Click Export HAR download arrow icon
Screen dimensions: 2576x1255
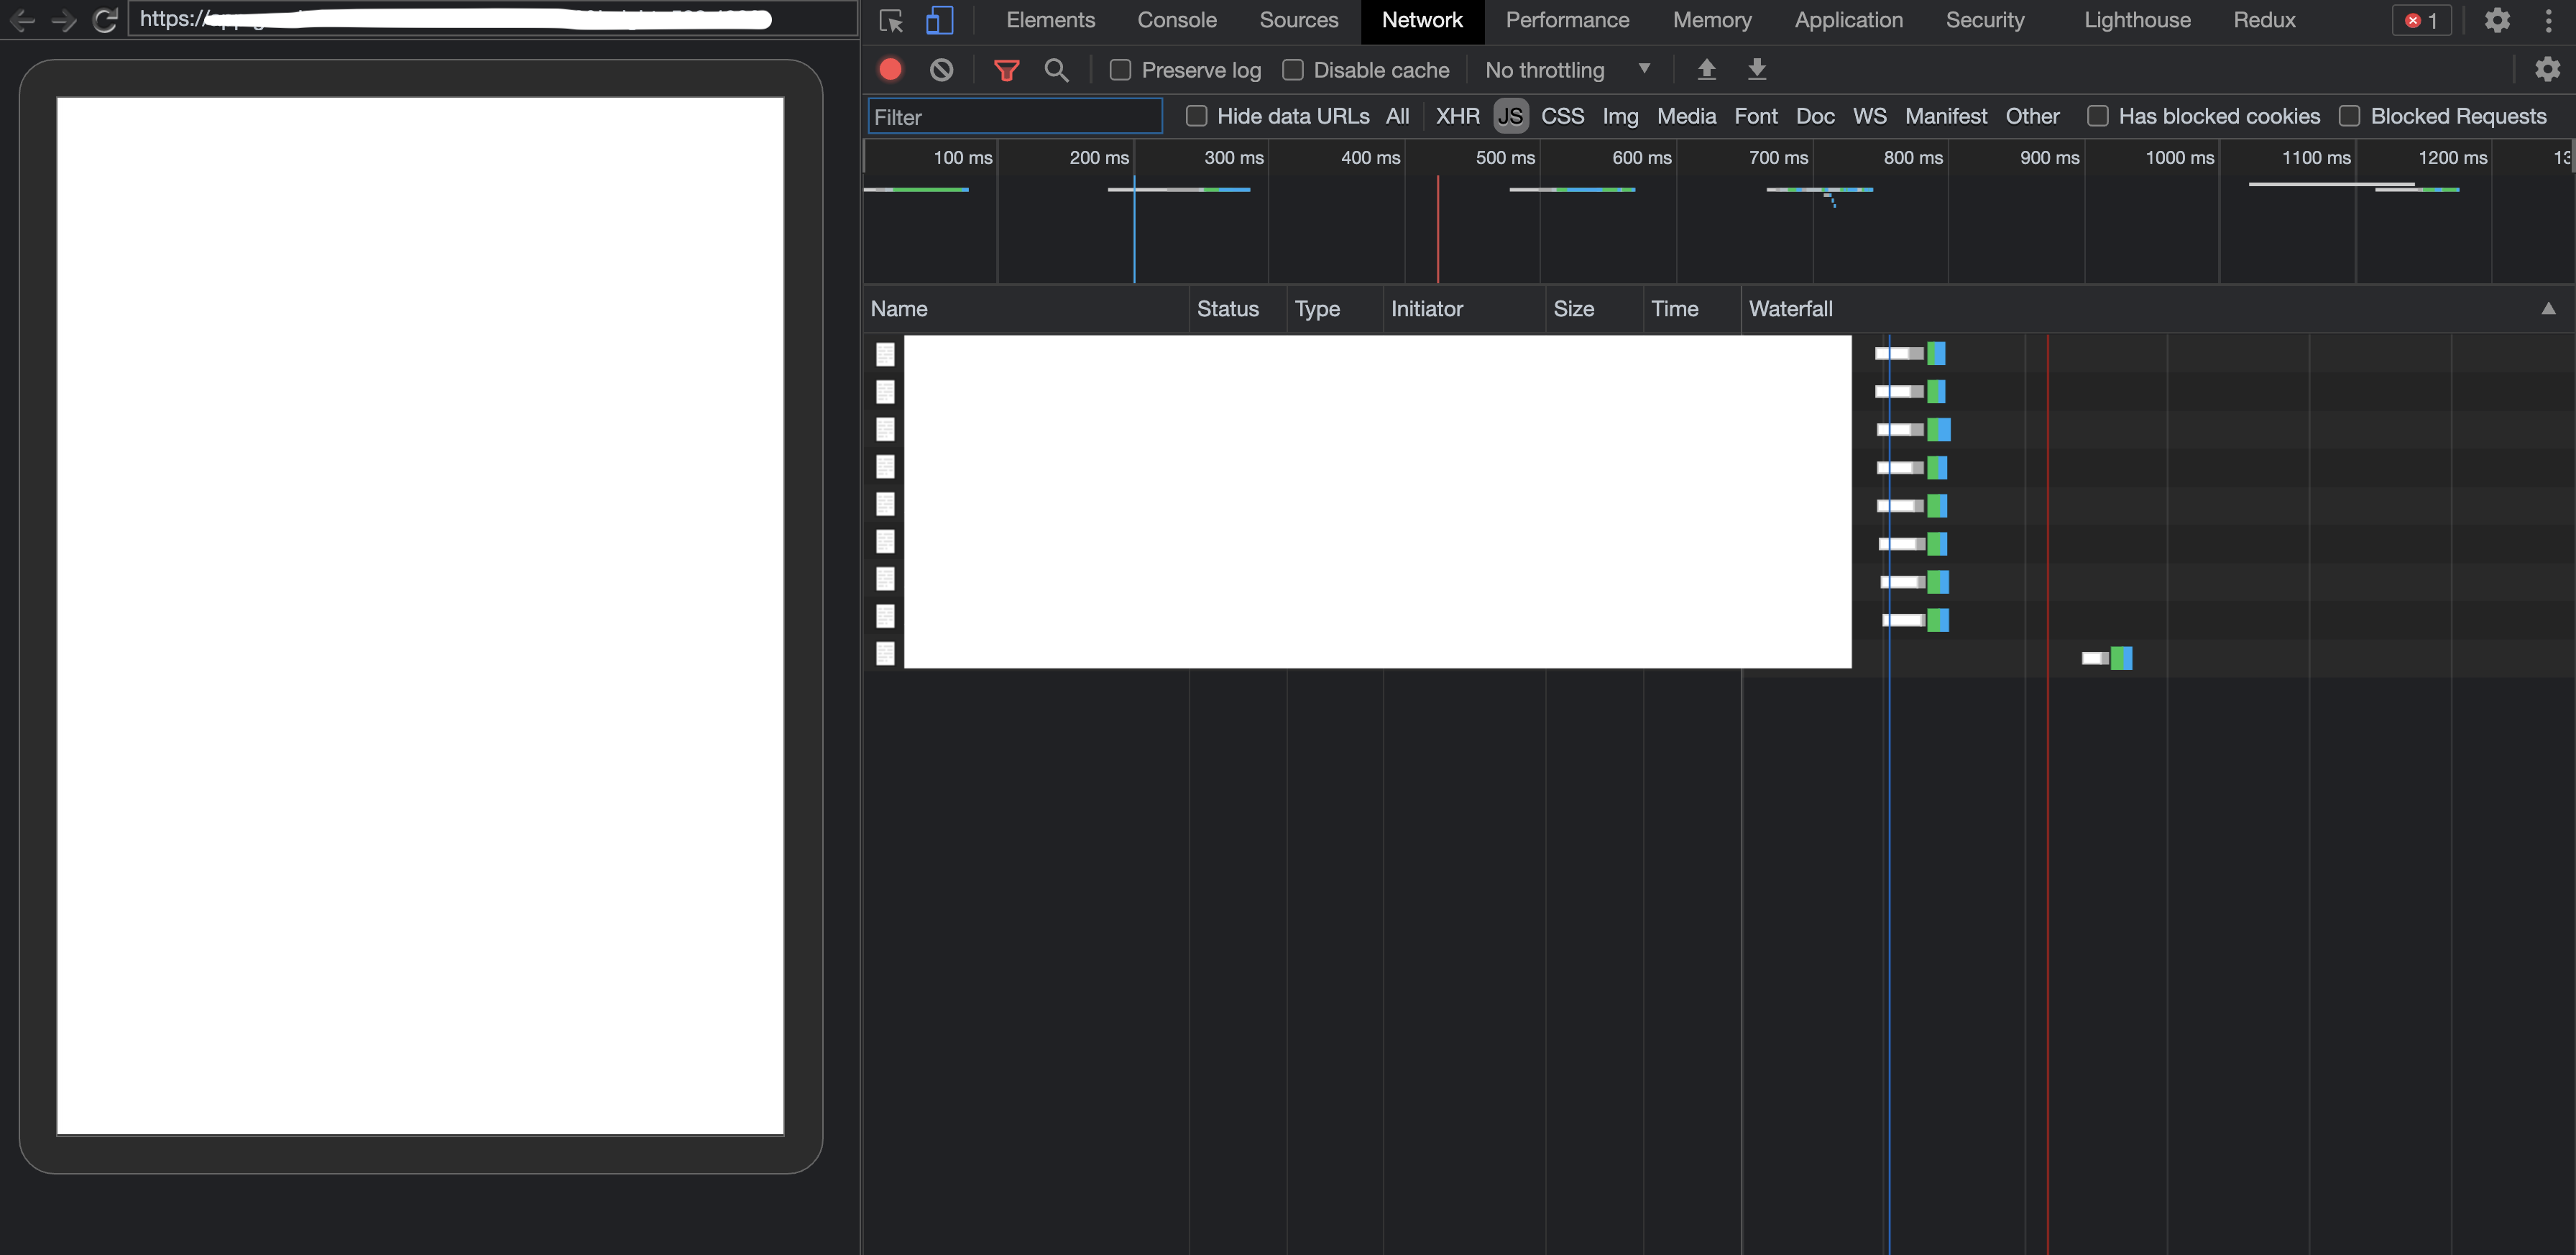click(1757, 69)
